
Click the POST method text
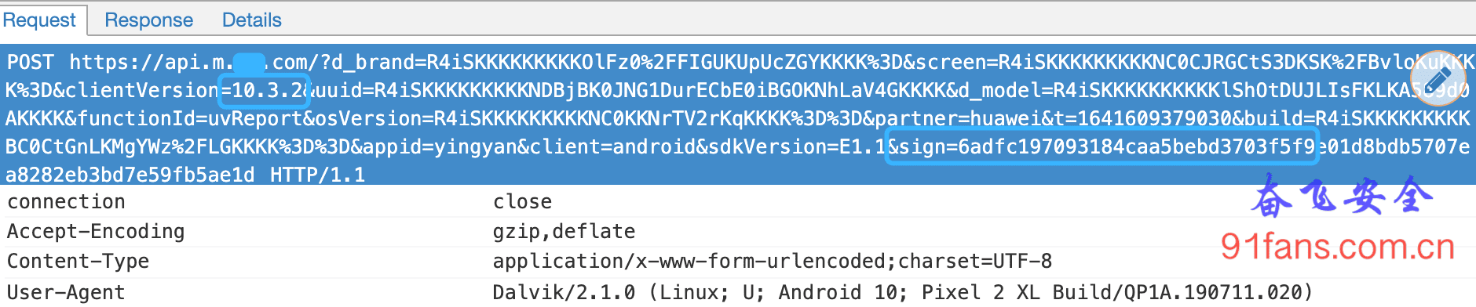[31, 62]
